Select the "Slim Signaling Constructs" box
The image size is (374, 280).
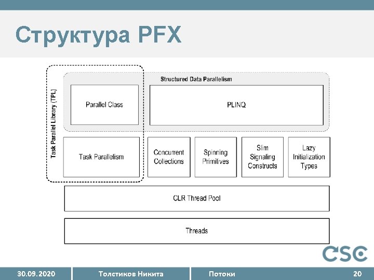tap(262, 157)
